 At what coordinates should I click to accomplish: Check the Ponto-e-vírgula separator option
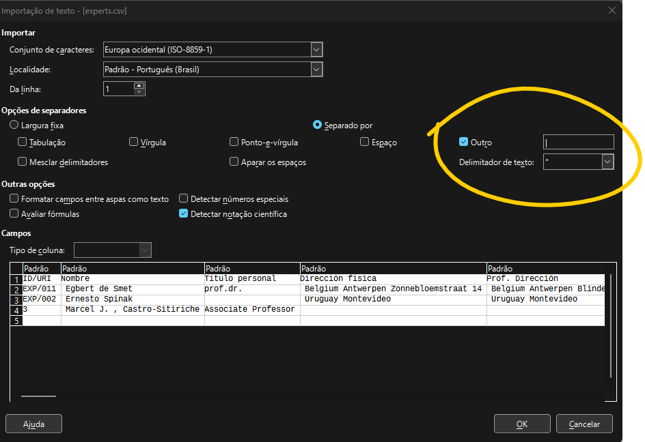coord(234,143)
